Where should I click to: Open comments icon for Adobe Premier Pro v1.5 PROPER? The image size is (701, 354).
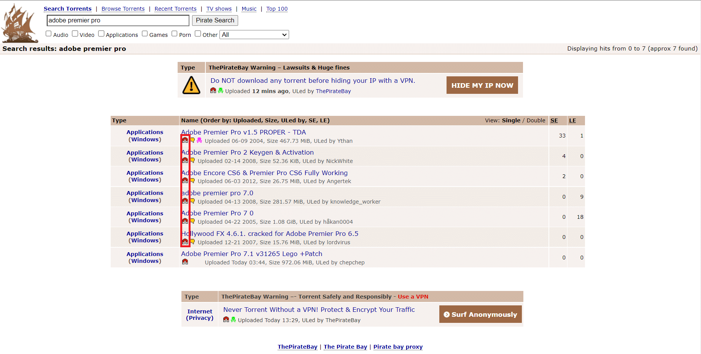click(x=192, y=140)
